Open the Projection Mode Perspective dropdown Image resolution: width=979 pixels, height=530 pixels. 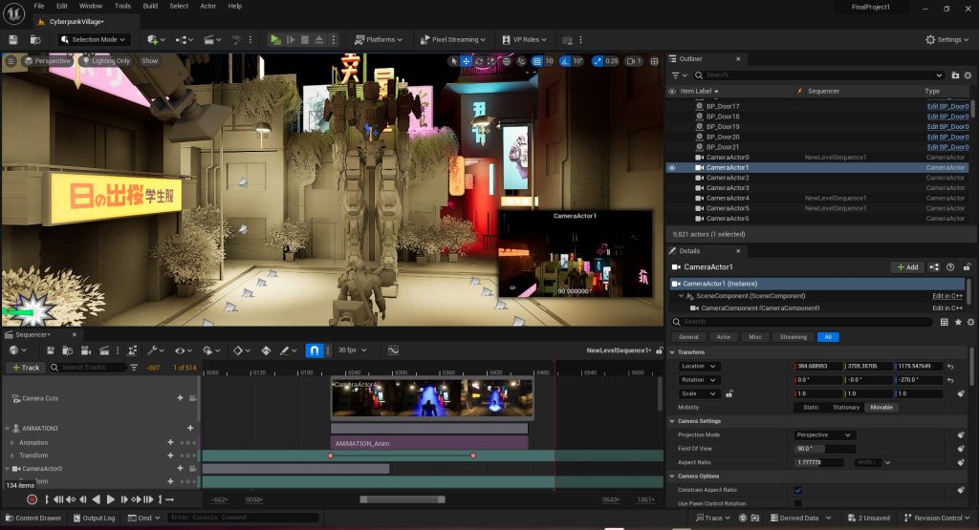(825, 435)
